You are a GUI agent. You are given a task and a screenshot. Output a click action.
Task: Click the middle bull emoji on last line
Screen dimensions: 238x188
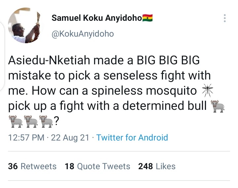31,122
